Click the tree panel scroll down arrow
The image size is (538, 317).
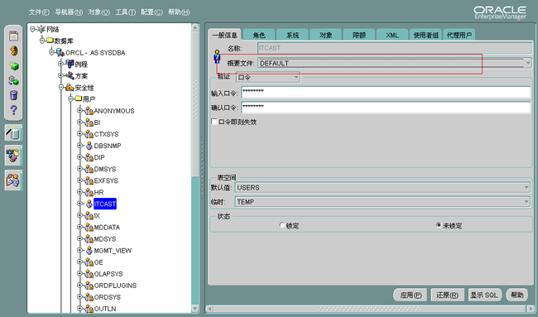coord(195,308)
